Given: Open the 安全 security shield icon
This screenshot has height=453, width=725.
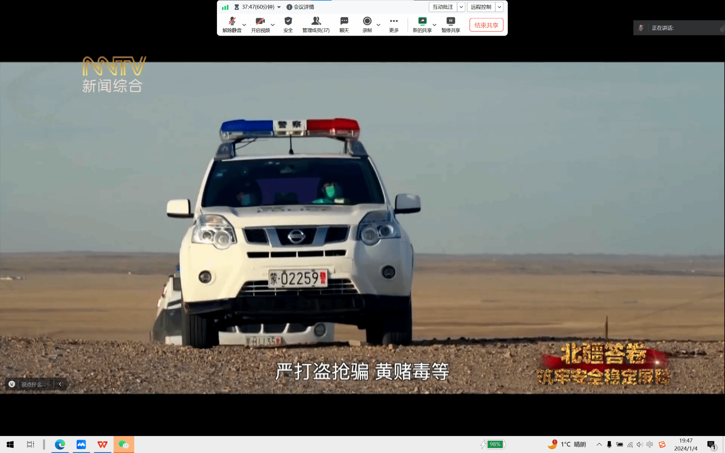Looking at the screenshot, I should point(288,22).
